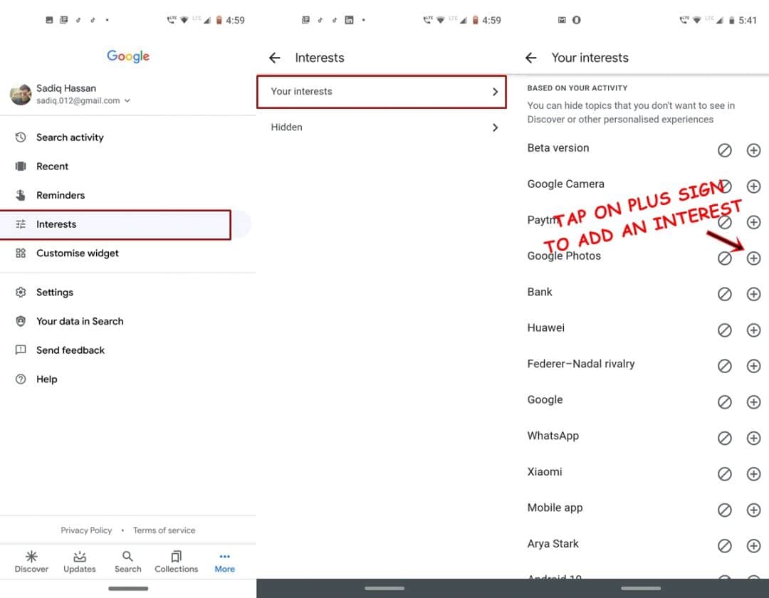Hide the Google topic
Image resolution: width=769 pixels, height=598 pixels.
coord(724,402)
